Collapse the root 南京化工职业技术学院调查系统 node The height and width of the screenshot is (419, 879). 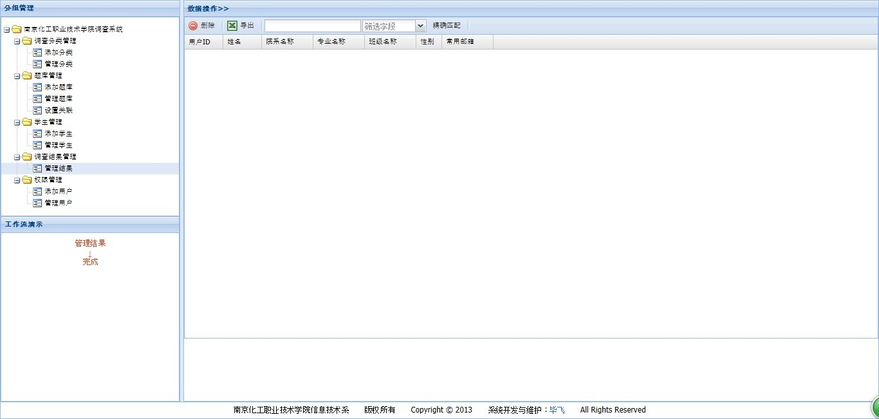[x=7, y=30]
